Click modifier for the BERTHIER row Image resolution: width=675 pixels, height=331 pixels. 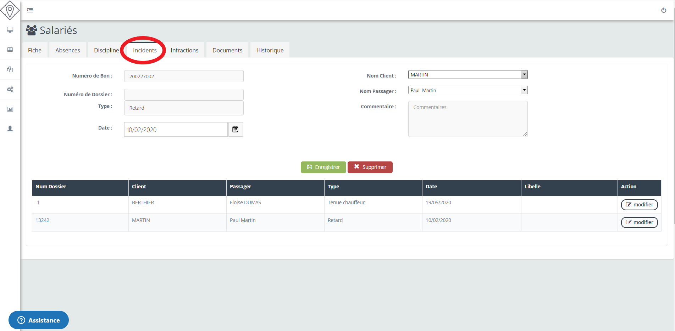[x=639, y=205]
